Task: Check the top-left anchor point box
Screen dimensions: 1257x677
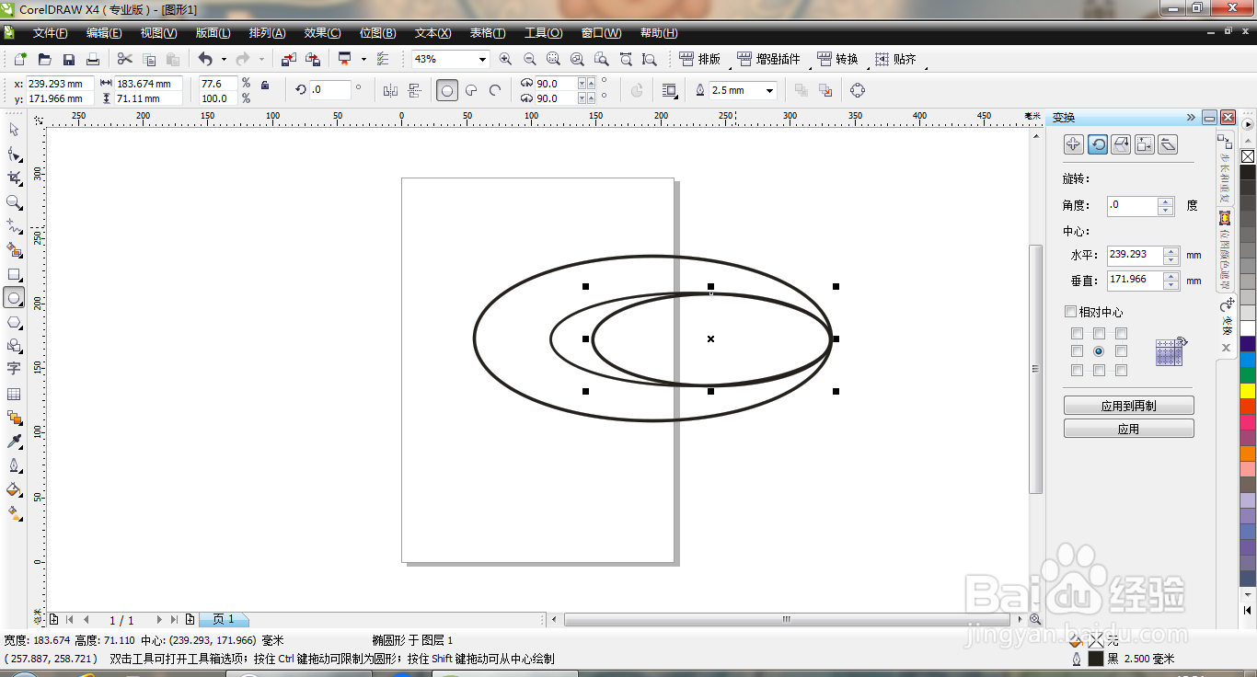Action: 1077,334
